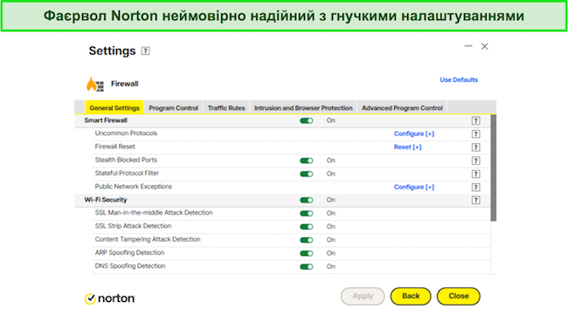Click the Stealth Blocked Ports label
Viewport: 568px width, 315px height.
tap(126, 160)
